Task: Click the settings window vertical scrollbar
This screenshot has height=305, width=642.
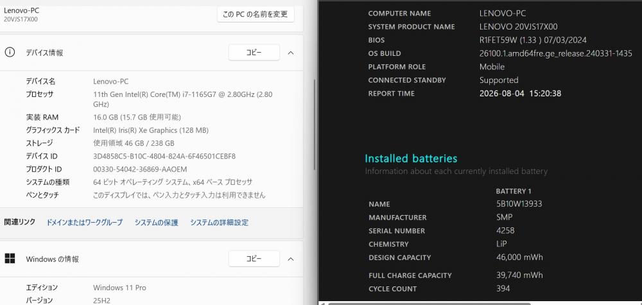Action: pyautogui.click(x=315, y=125)
